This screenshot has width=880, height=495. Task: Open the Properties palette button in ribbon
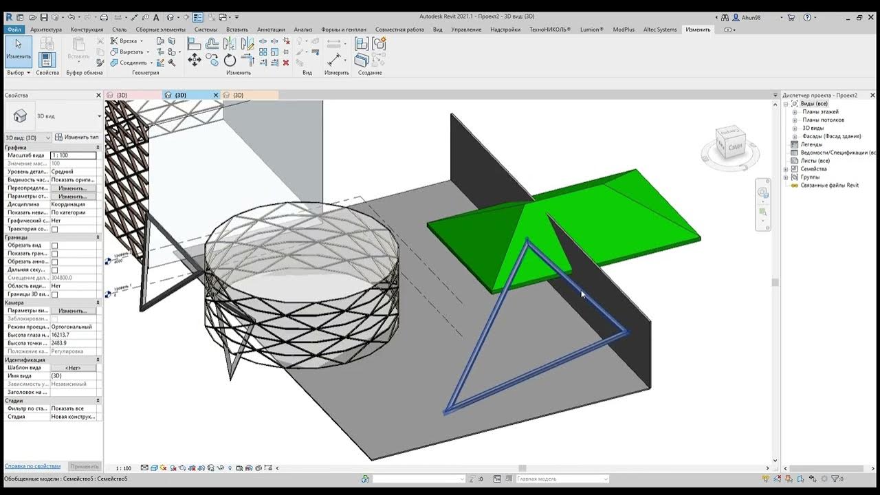47,60
